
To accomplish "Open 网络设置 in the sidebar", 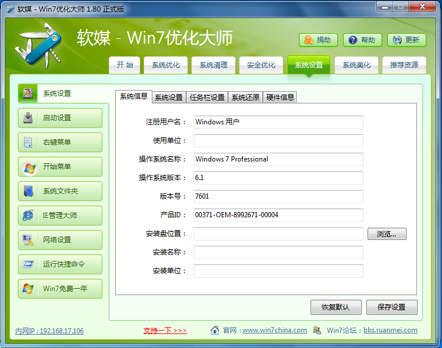I will [60, 240].
